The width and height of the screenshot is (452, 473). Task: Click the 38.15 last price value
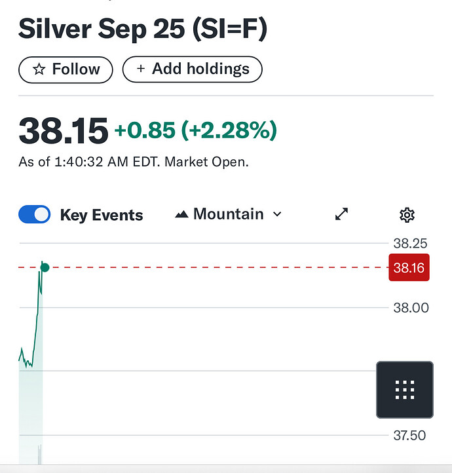tap(64, 131)
